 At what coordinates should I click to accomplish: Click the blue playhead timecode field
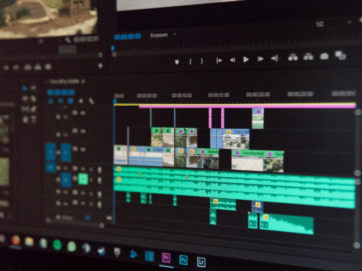127,37
